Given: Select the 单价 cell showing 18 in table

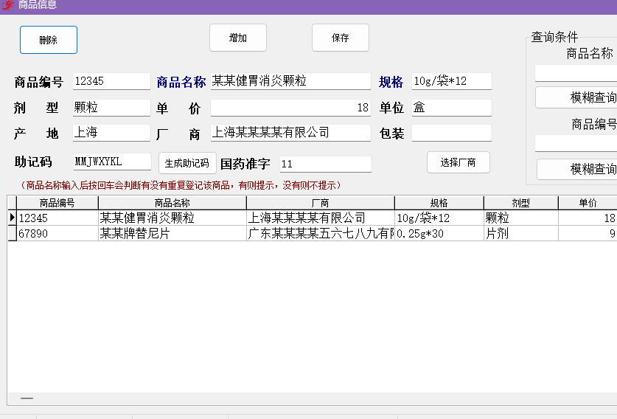Looking at the screenshot, I should click(x=588, y=218).
